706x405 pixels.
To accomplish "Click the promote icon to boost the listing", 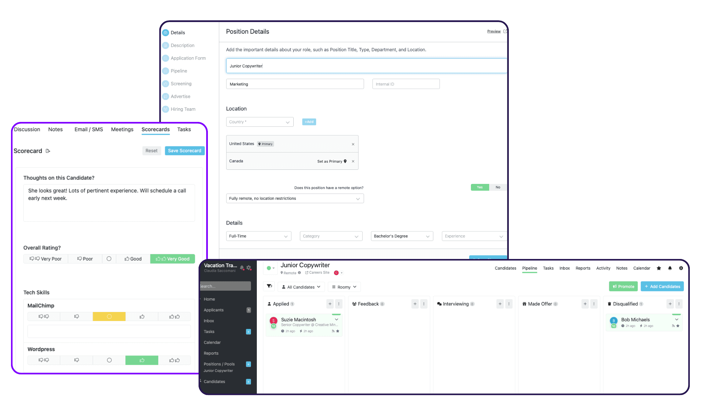I will click(x=623, y=286).
